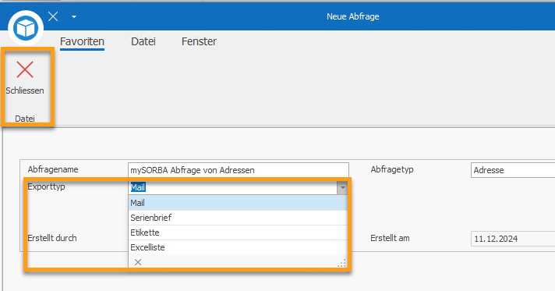Pick Excelliste in the Exporttyp list
The height and width of the screenshot is (291, 555).
pos(238,247)
